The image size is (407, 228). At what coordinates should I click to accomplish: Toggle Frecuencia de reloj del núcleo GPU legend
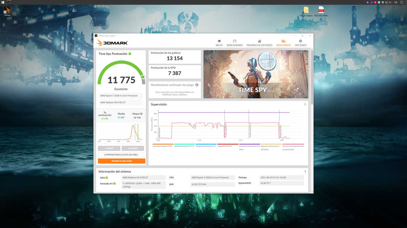(x=293, y=147)
